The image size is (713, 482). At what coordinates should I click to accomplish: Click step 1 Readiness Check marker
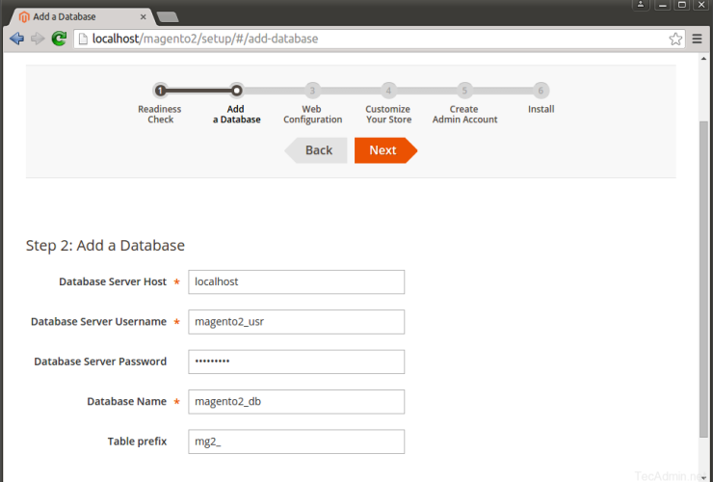point(161,91)
